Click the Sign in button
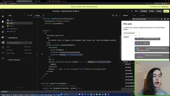The image size is (170, 96). pyautogui.click(x=166, y=11)
